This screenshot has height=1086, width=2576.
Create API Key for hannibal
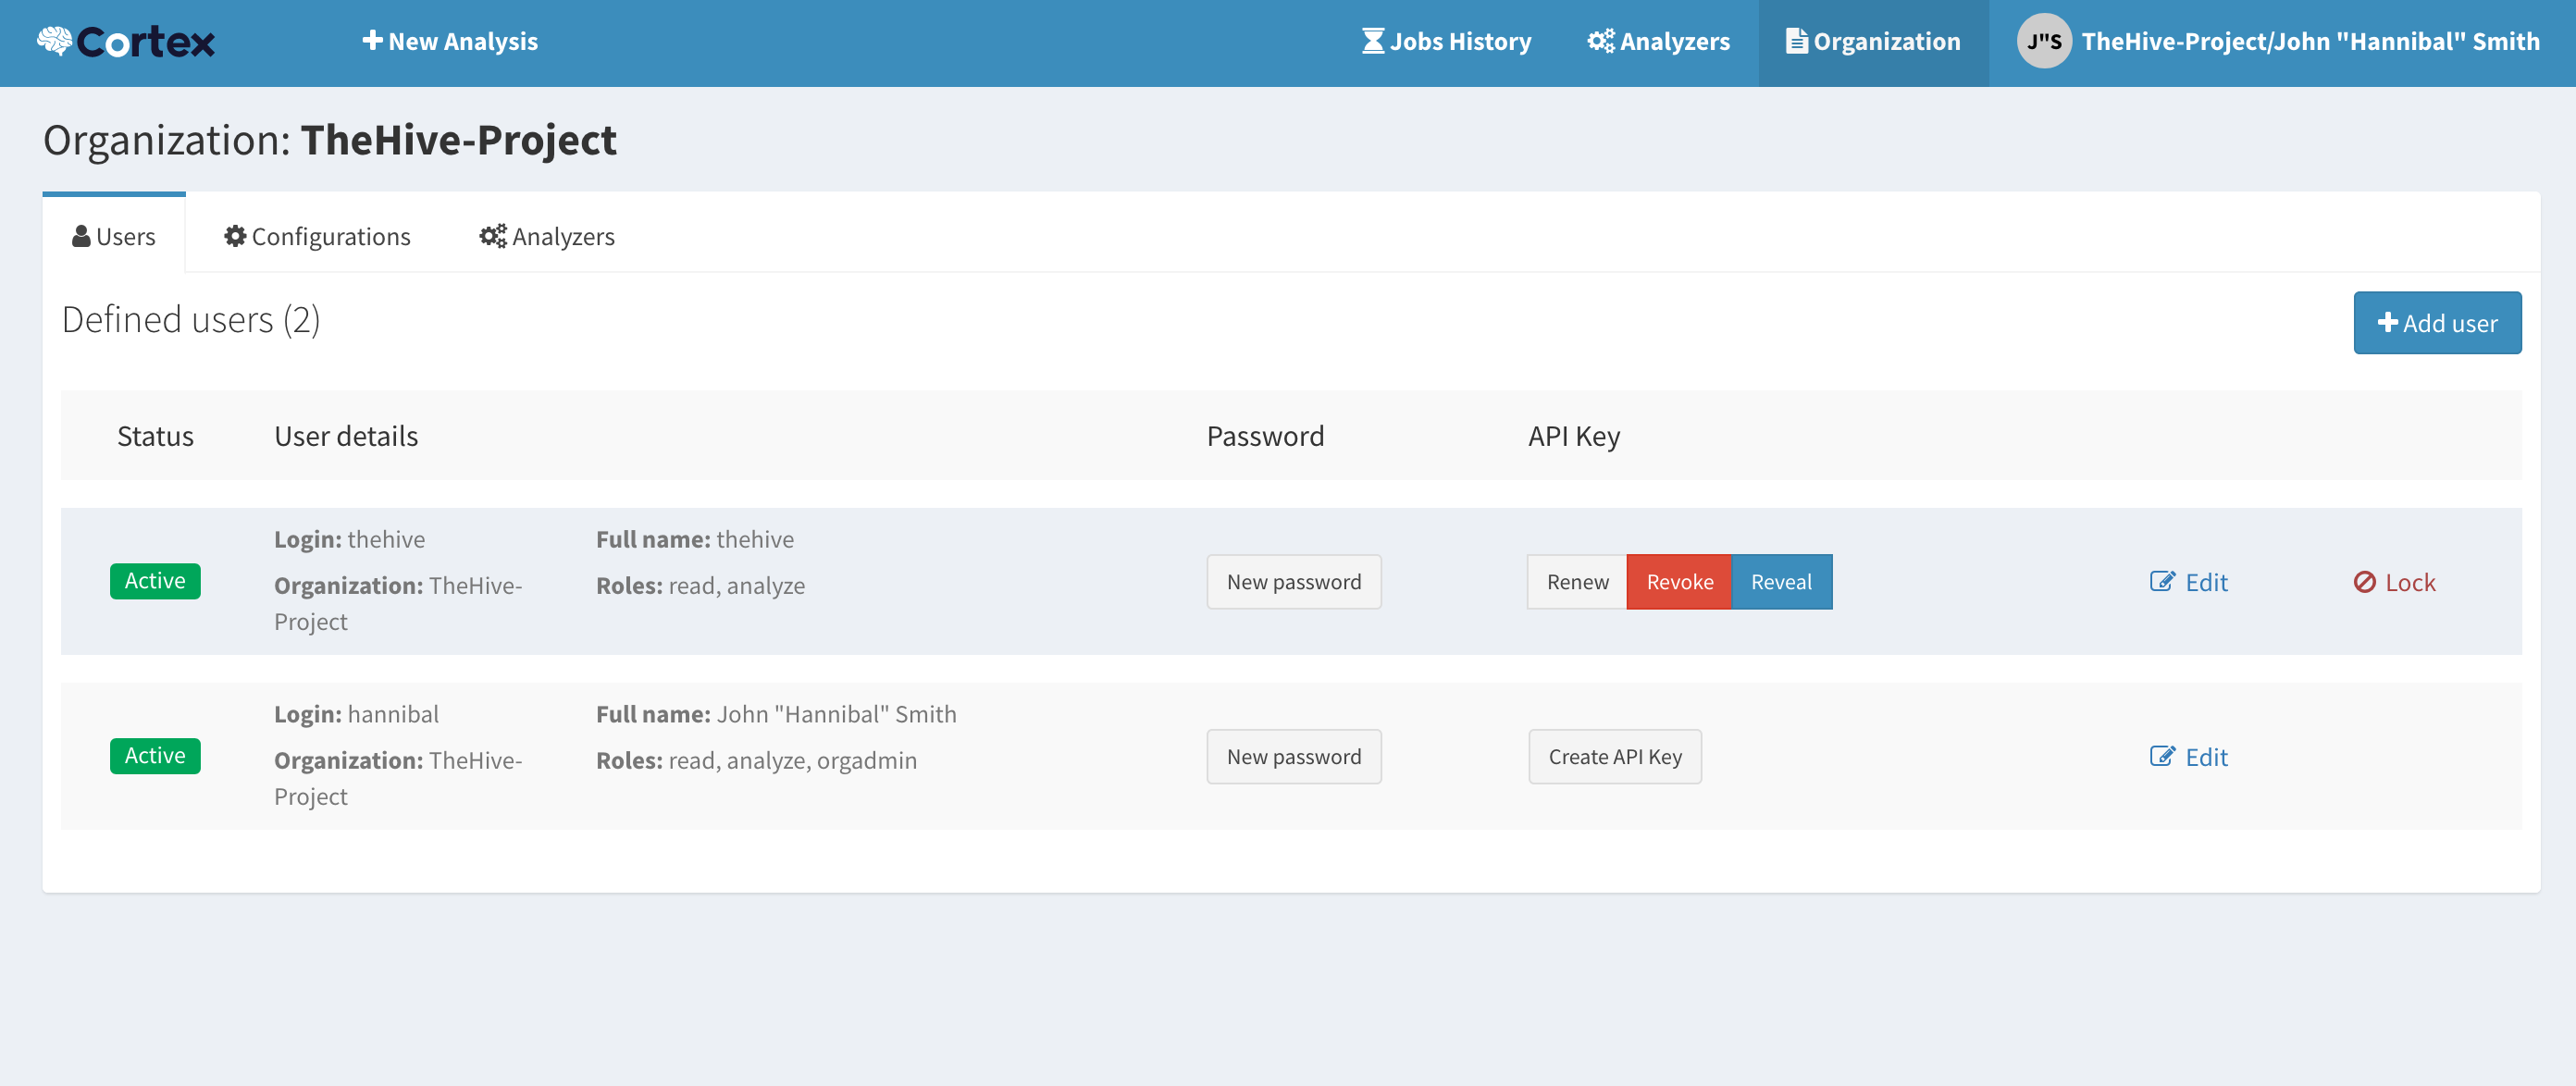(x=1615, y=757)
